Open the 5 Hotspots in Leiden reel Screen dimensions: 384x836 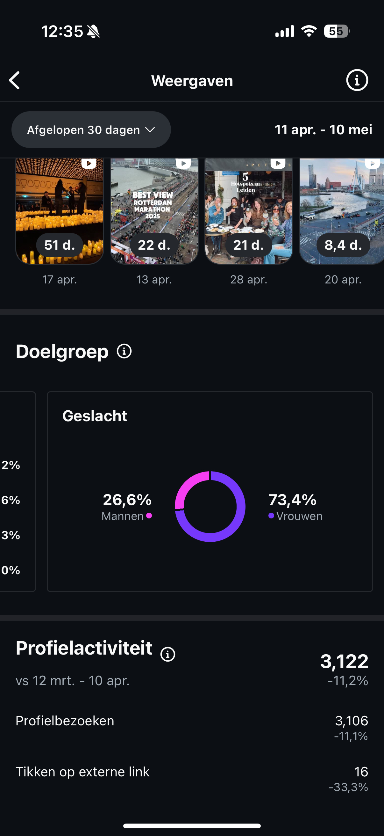coord(249,211)
